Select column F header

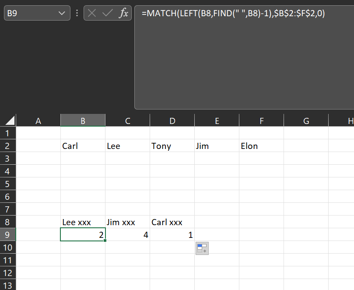tap(261, 121)
